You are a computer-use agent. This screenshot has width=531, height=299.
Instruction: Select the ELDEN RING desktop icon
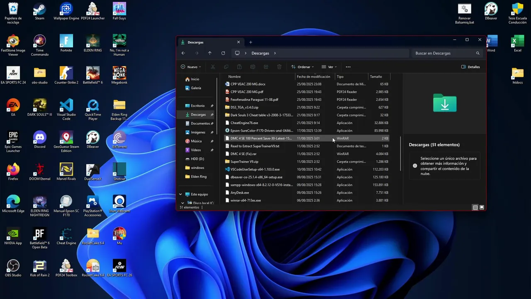pos(93,43)
